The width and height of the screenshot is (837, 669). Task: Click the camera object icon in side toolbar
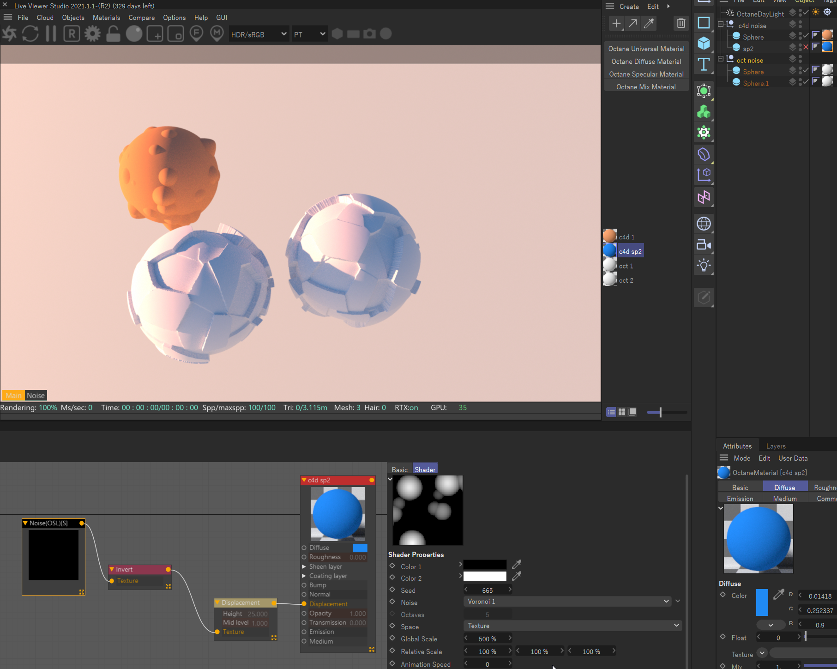(x=704, y=244)
